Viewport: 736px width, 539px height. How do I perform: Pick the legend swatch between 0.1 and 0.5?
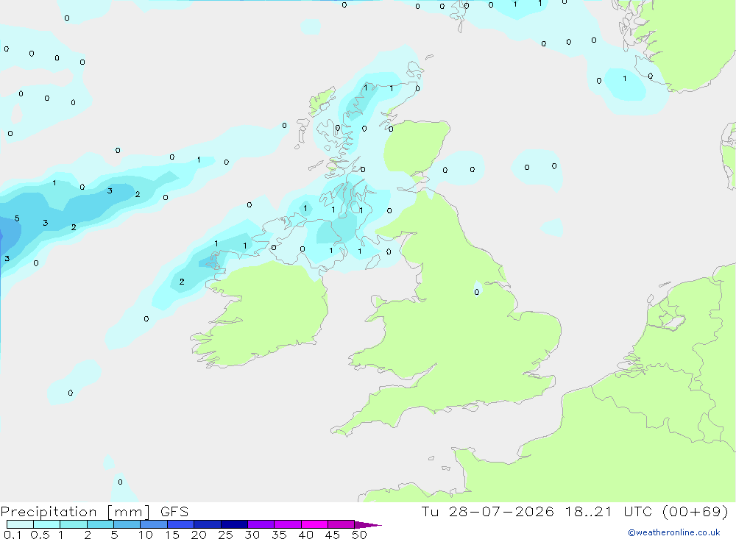point(20,524)
